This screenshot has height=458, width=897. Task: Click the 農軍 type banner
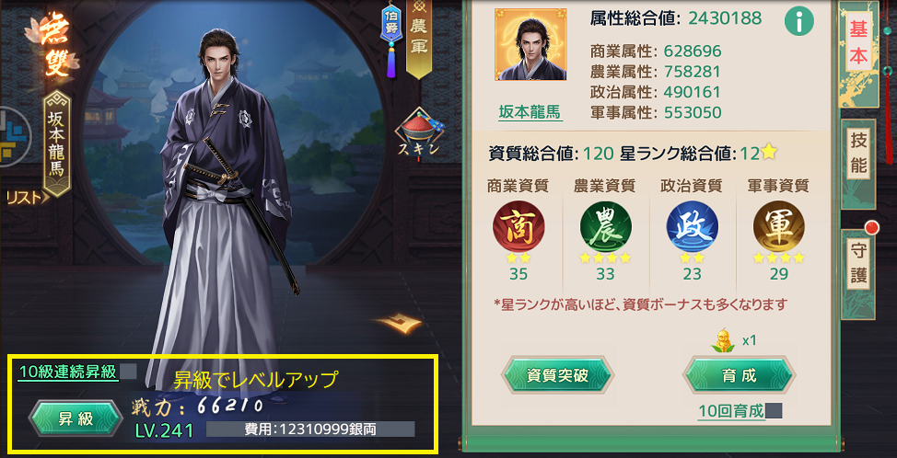coord(419,39)
